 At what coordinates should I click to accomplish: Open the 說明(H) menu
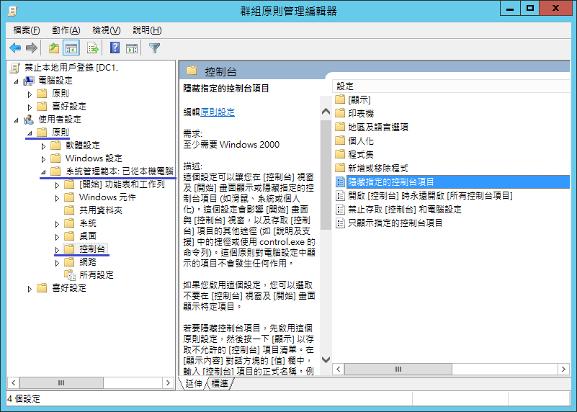coord(147,30)
